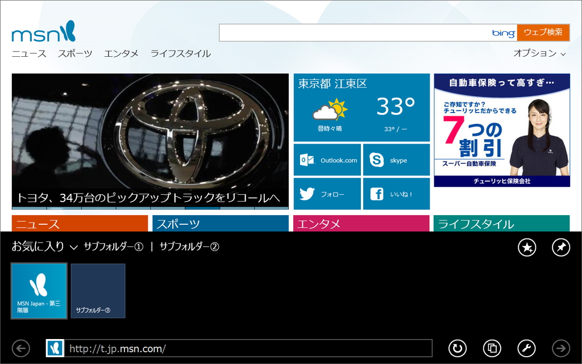Viewport: 582px width, 364px height.
Task: Launch Skype from its tile
Action: tap(396, 159)
